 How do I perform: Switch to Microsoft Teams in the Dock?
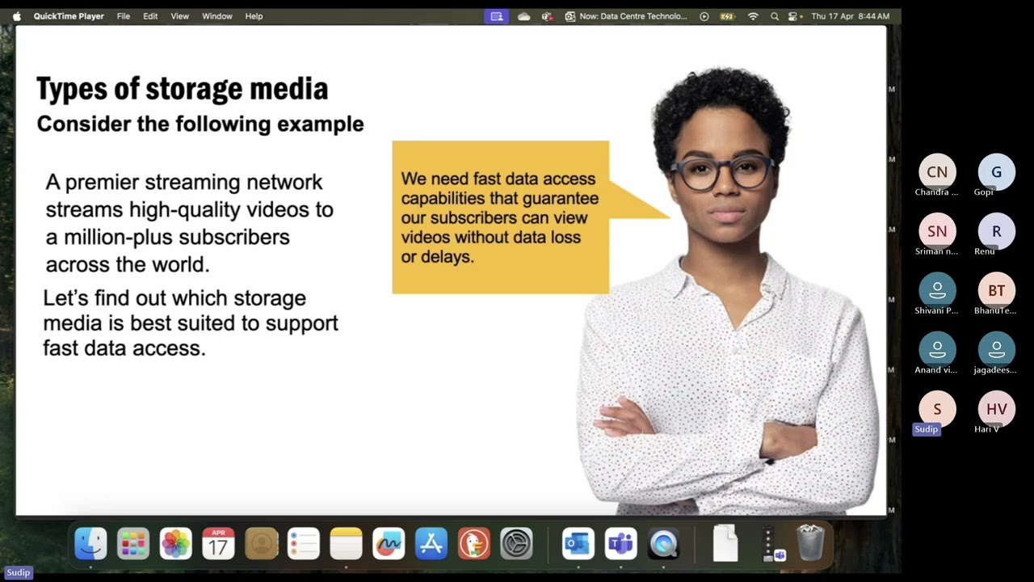pyautogui.click(x=620, y=543)
